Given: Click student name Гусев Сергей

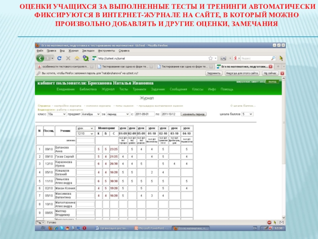Looking at the screenshot, I should [x=65, y=157].
